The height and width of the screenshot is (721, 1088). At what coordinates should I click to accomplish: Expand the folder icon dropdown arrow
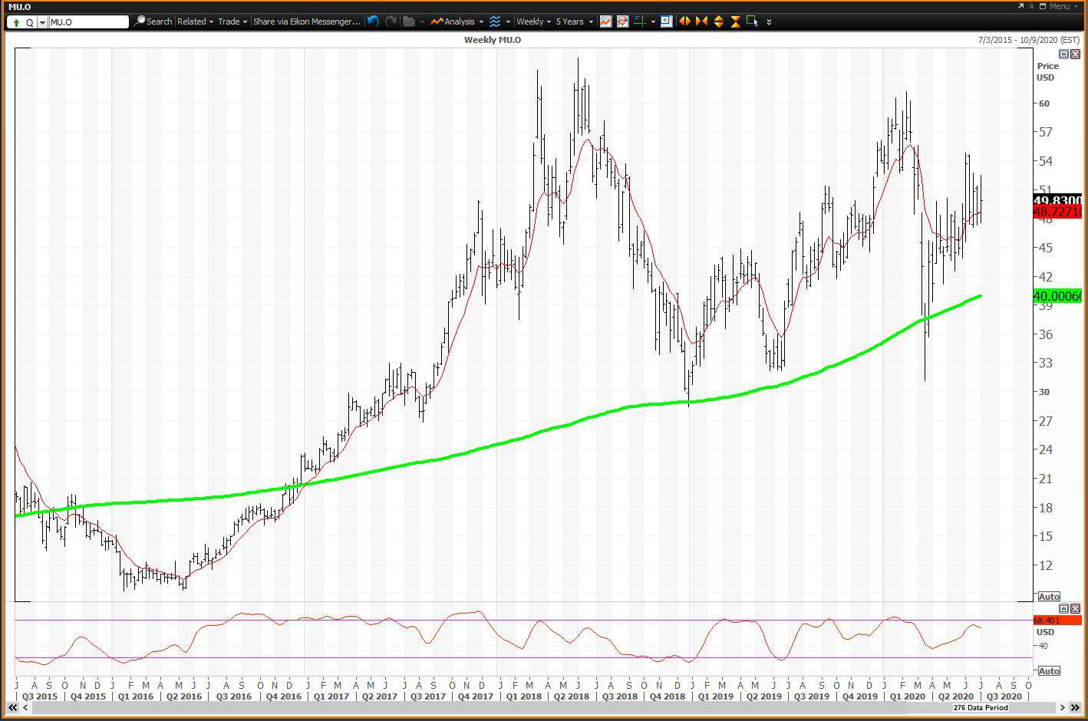point(422,21)
